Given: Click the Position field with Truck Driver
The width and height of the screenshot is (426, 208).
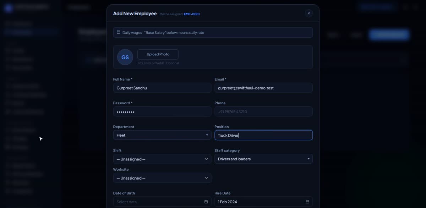Looking at the screenshot, I should [263, 135].
